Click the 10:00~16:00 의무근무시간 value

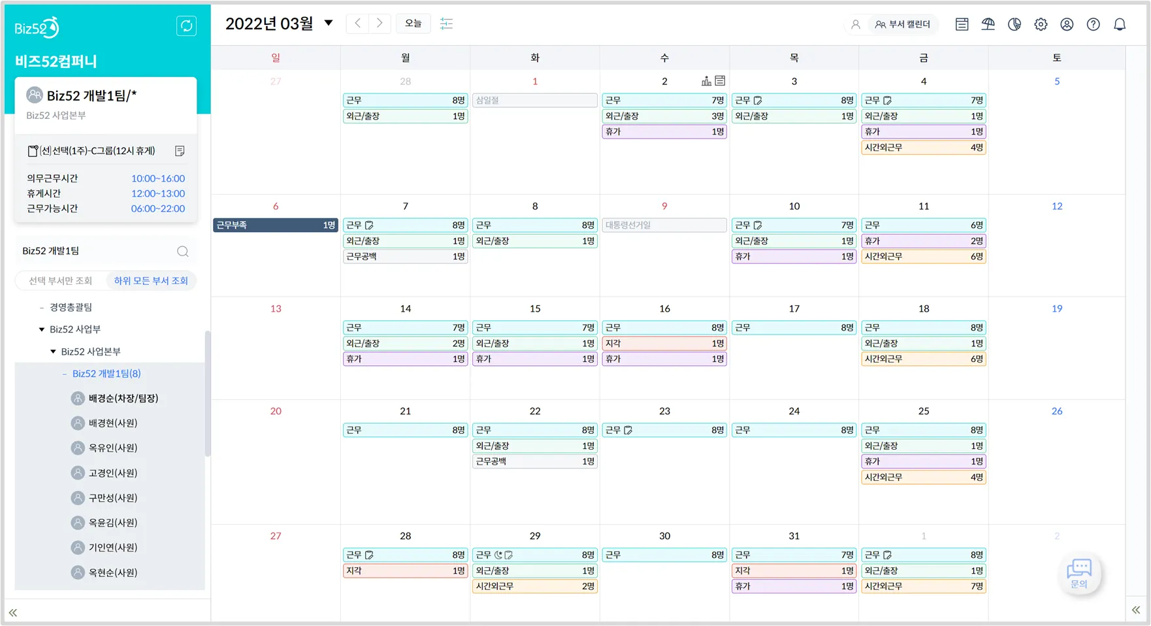point(158,178)
